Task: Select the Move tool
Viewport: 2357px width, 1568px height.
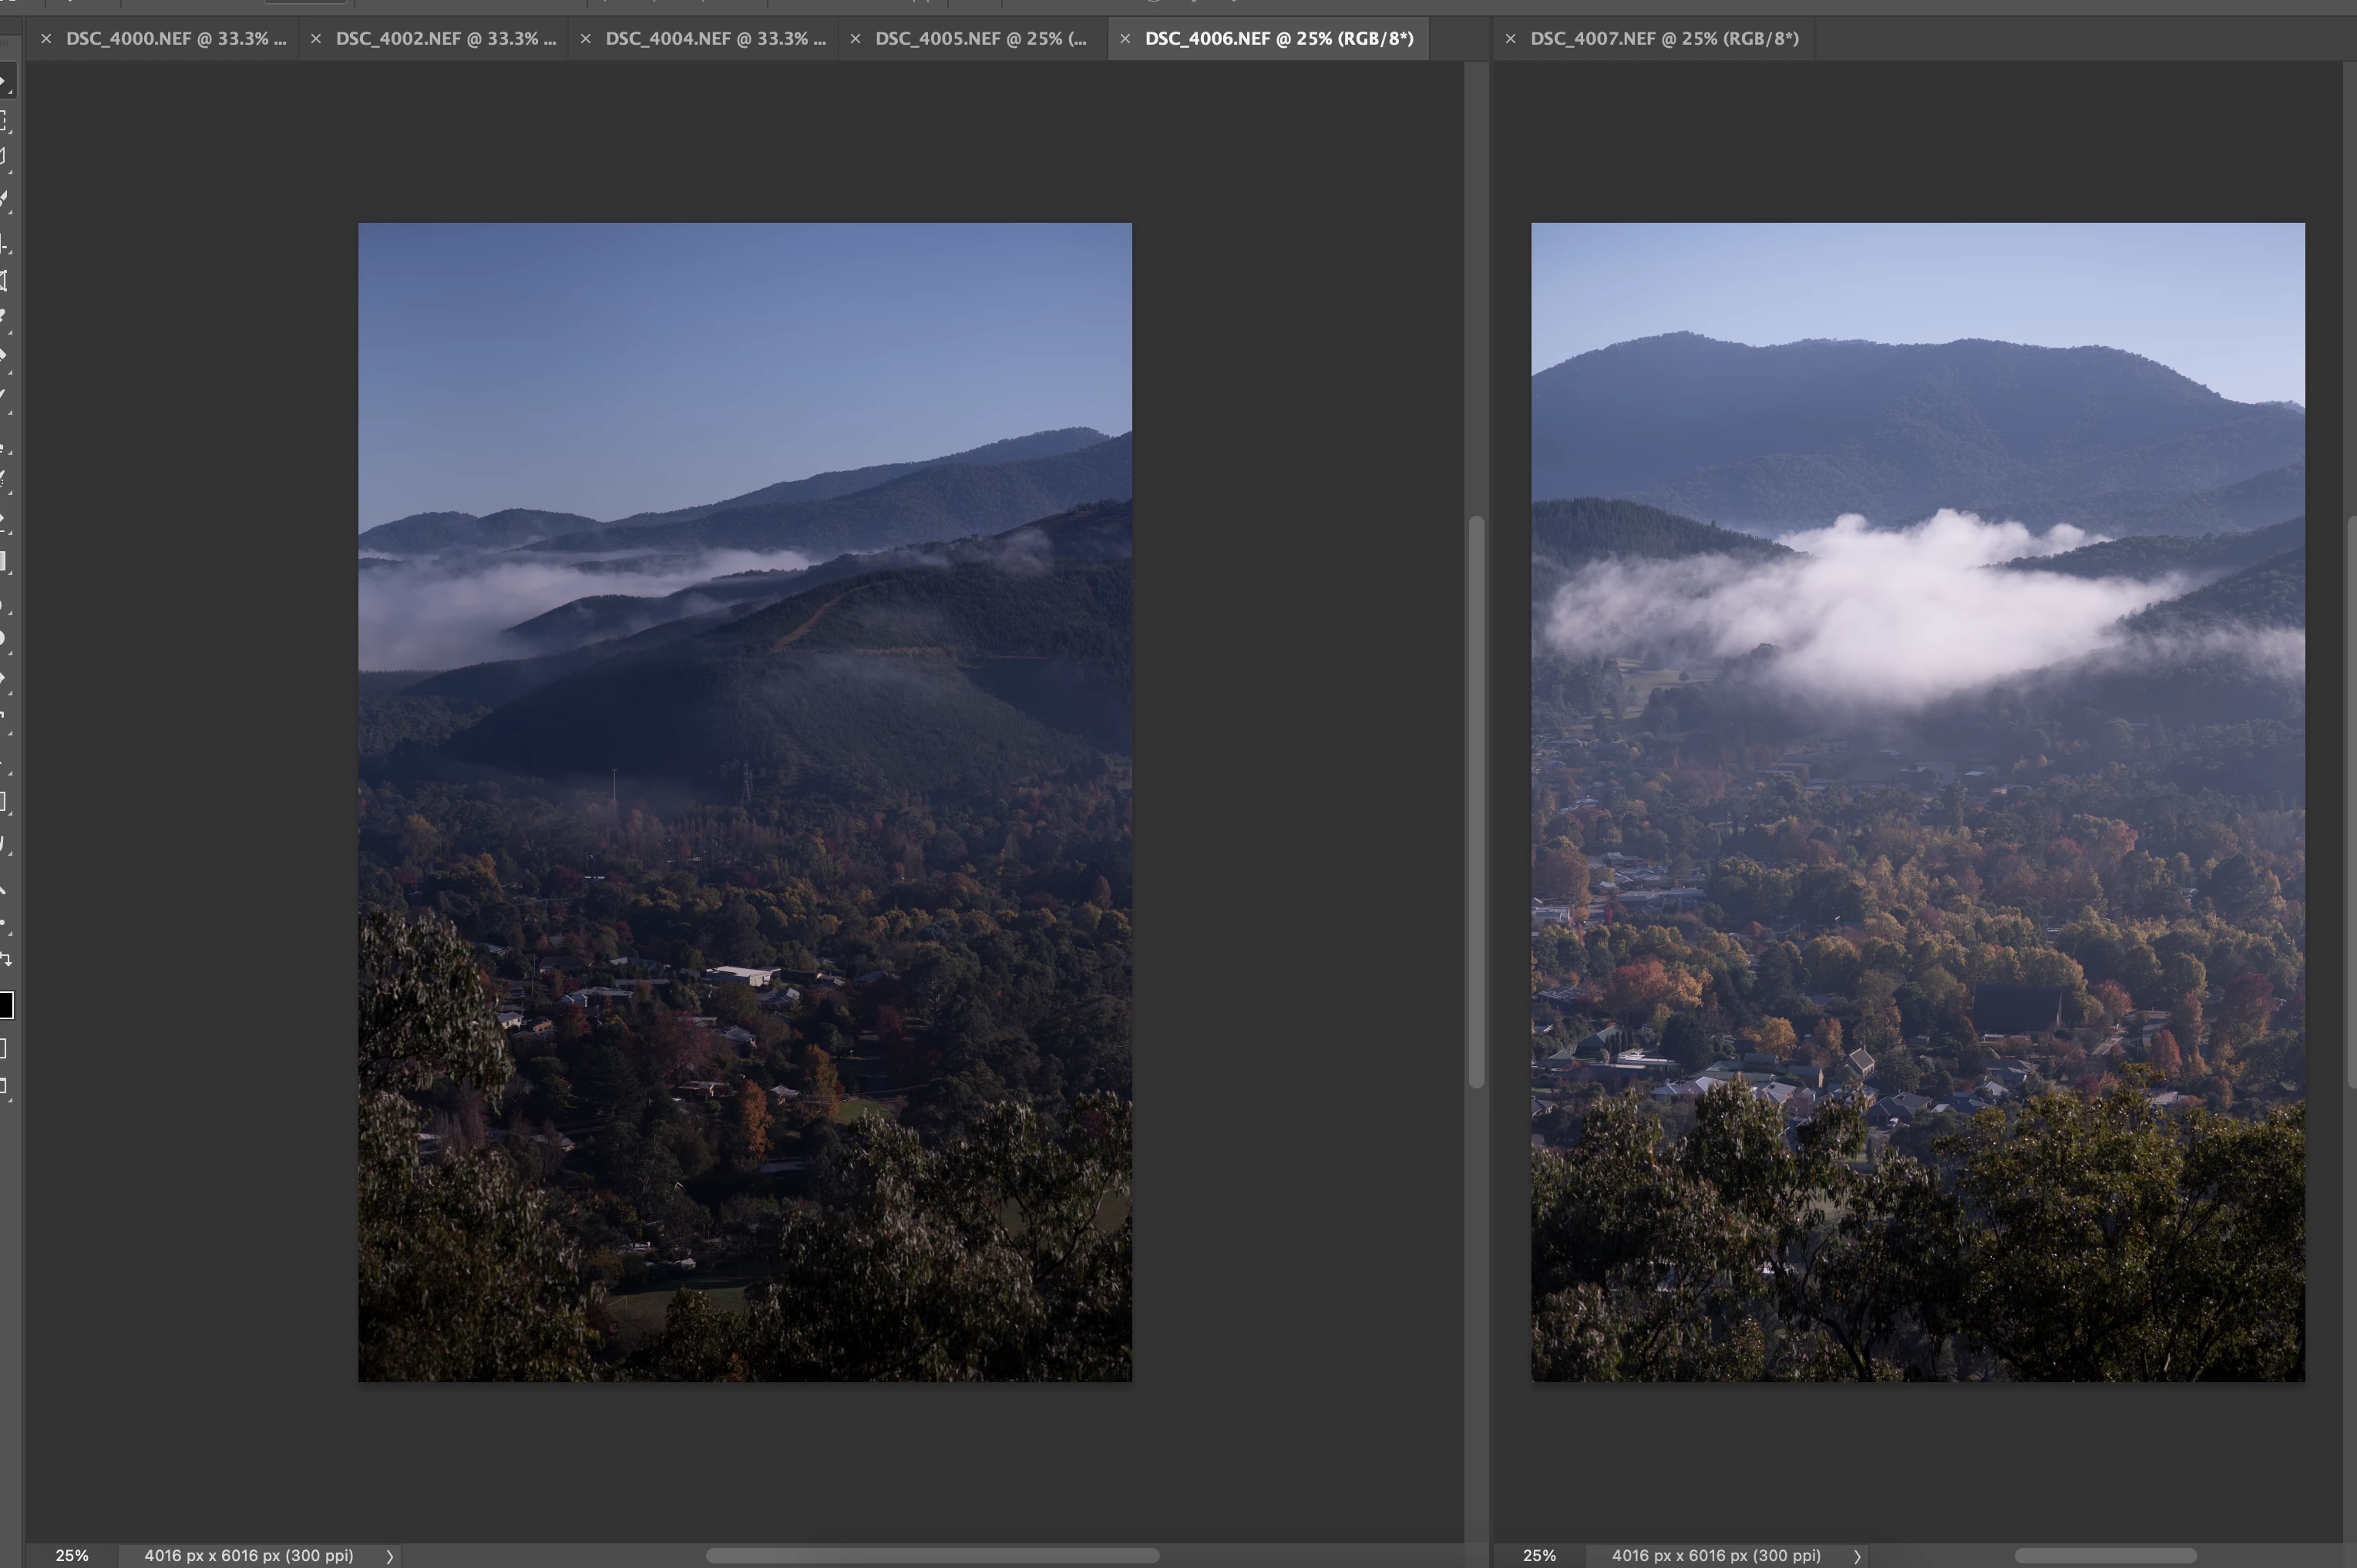Action: [x=4, y=82]
